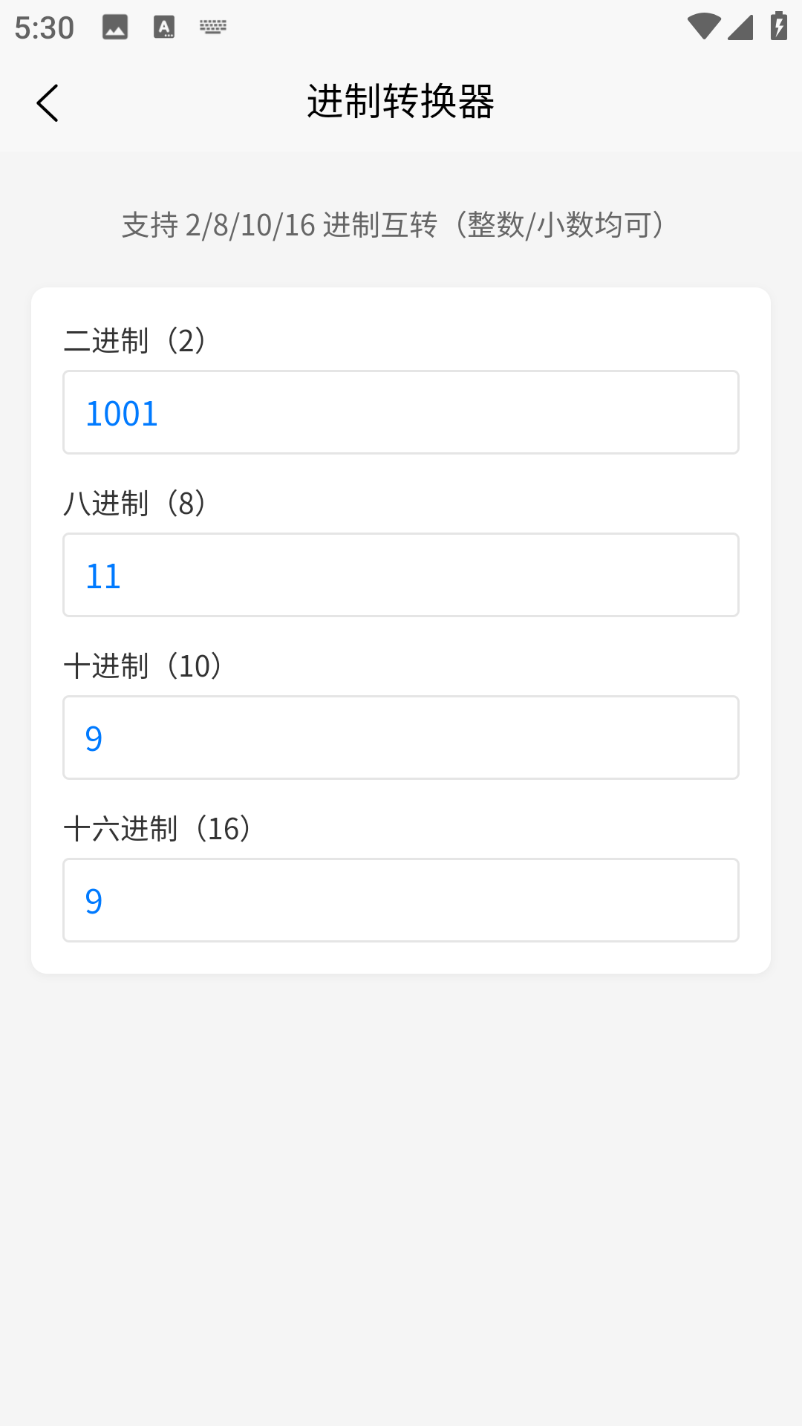
Task: Tap the 八进制（8）label
Action: (134, 504)
